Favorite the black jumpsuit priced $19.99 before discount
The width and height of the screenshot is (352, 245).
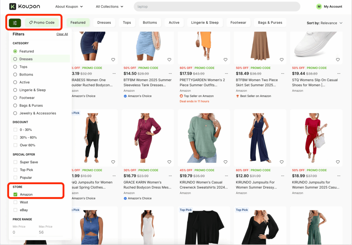113,162
